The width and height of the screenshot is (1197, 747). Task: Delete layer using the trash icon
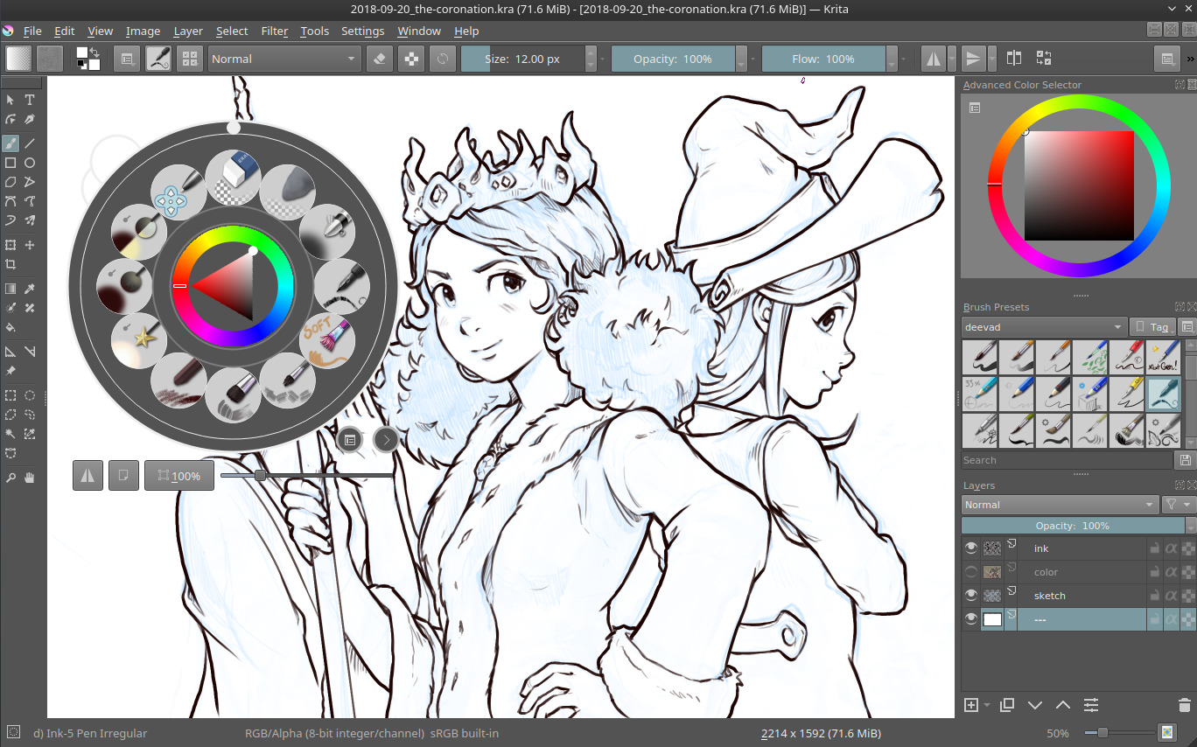click(1184, 705)
